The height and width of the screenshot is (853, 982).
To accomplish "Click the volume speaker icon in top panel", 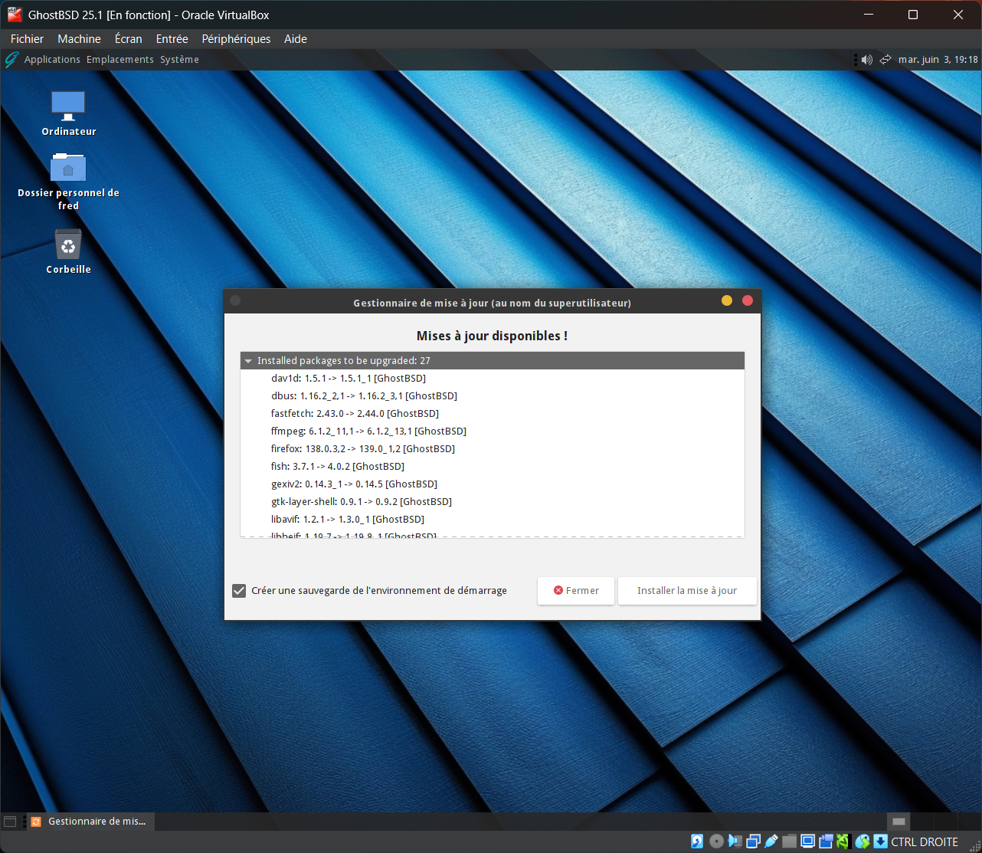I will tap(866, 60).
